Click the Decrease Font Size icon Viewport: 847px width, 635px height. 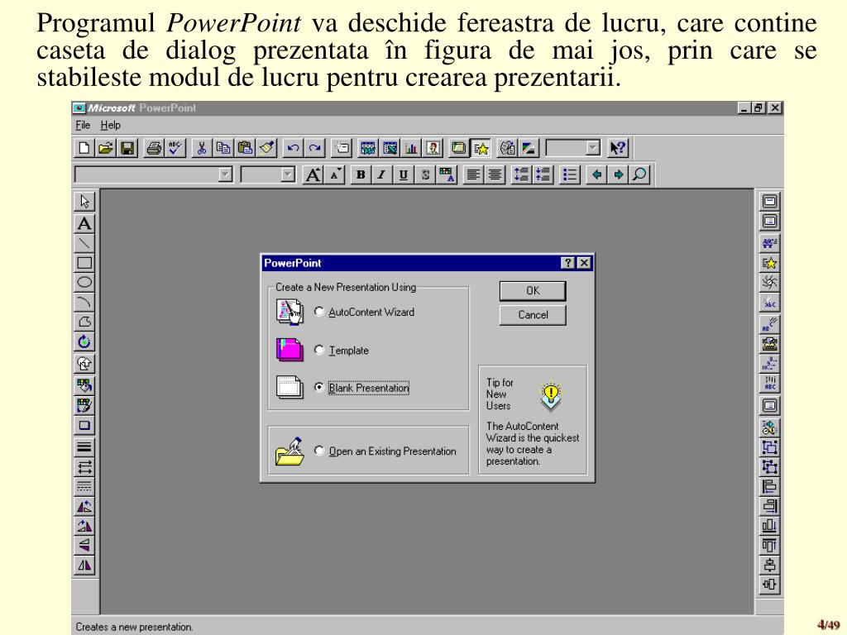(334, 175)
